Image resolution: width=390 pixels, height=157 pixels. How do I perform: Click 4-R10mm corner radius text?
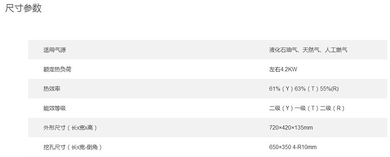point(305,147)
